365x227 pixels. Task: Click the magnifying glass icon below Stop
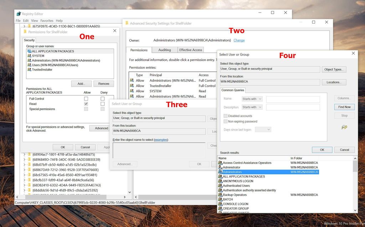(x=344, y=127)
